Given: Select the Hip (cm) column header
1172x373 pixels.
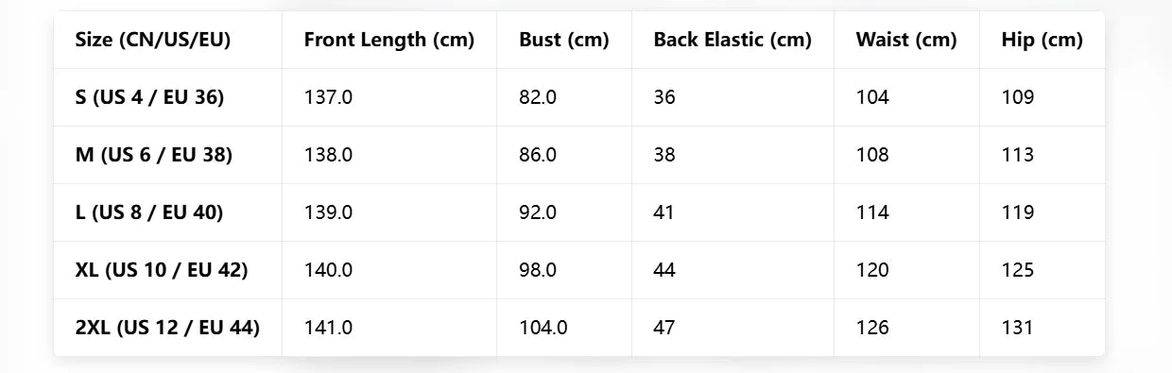Looking at the screenshot, I should pyautogui.click(x=1043, y=40).
